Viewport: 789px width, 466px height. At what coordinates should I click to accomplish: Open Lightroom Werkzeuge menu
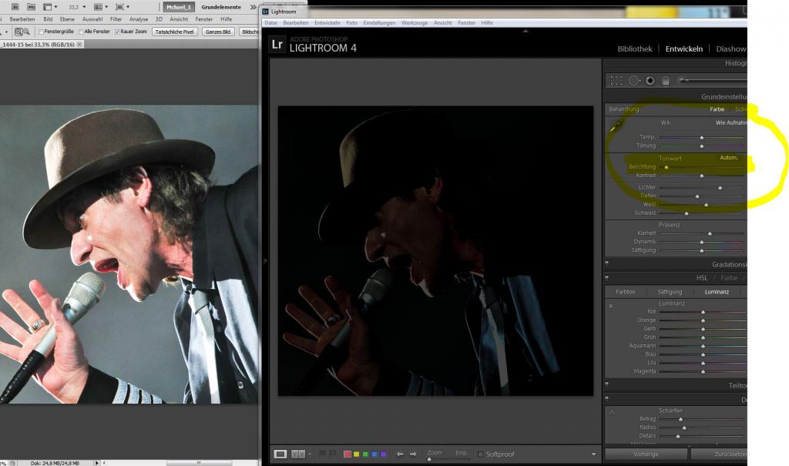[x=415, y=22]
